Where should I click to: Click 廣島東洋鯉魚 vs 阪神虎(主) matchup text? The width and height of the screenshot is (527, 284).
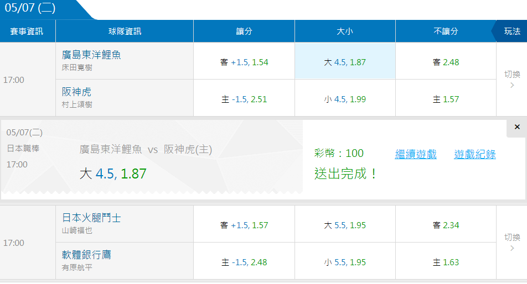pos(146,149)
